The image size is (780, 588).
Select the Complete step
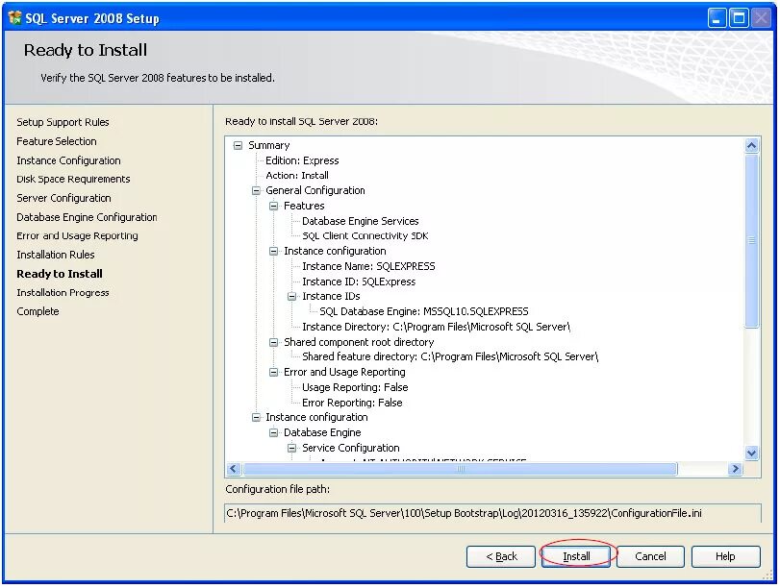pos(38,311)
